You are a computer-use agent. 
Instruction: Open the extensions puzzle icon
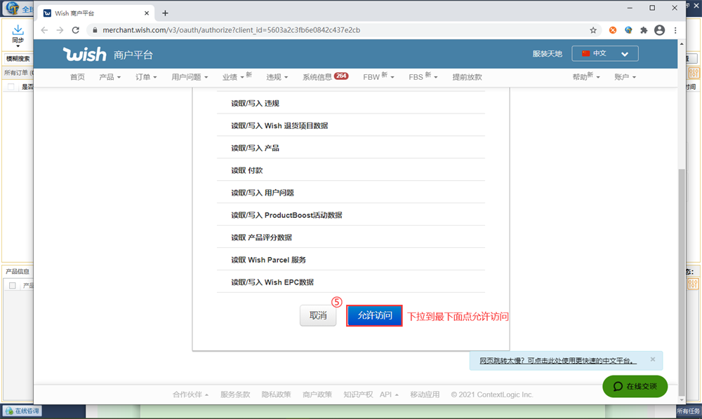(644, 30)
